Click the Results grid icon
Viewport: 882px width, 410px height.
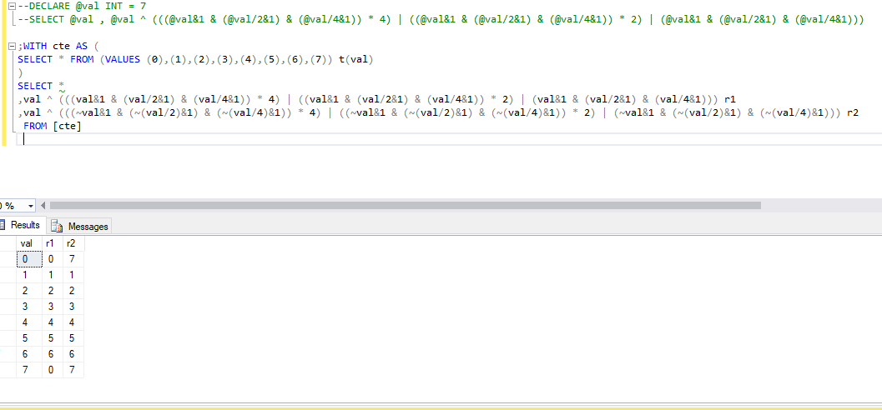(x=3, y=225)
